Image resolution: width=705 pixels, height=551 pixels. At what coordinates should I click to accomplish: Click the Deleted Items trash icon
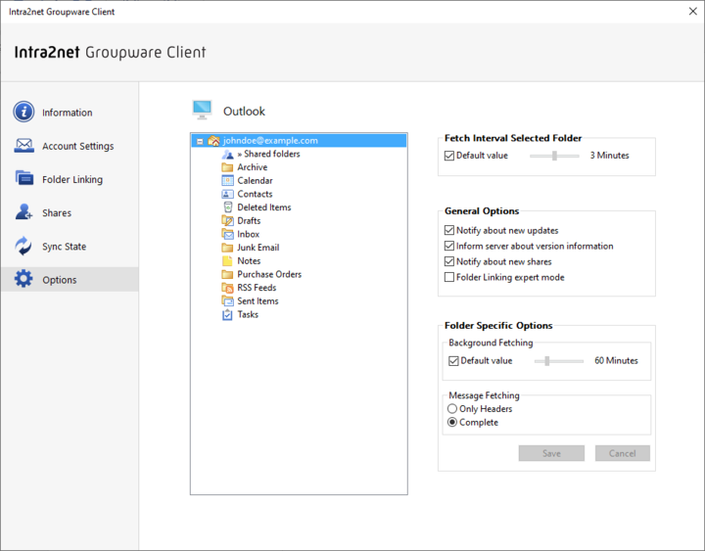228,207
